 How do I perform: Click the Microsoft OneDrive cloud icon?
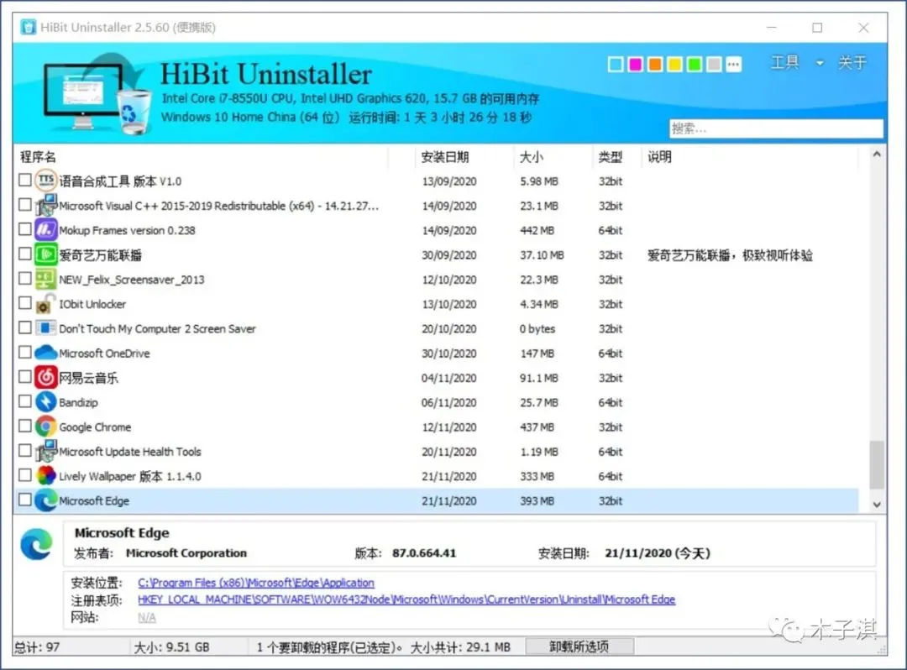point(45,353)
